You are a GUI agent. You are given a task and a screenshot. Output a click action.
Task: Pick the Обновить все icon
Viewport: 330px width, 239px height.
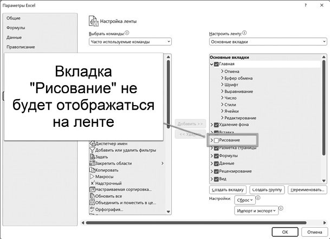point(92,196)
